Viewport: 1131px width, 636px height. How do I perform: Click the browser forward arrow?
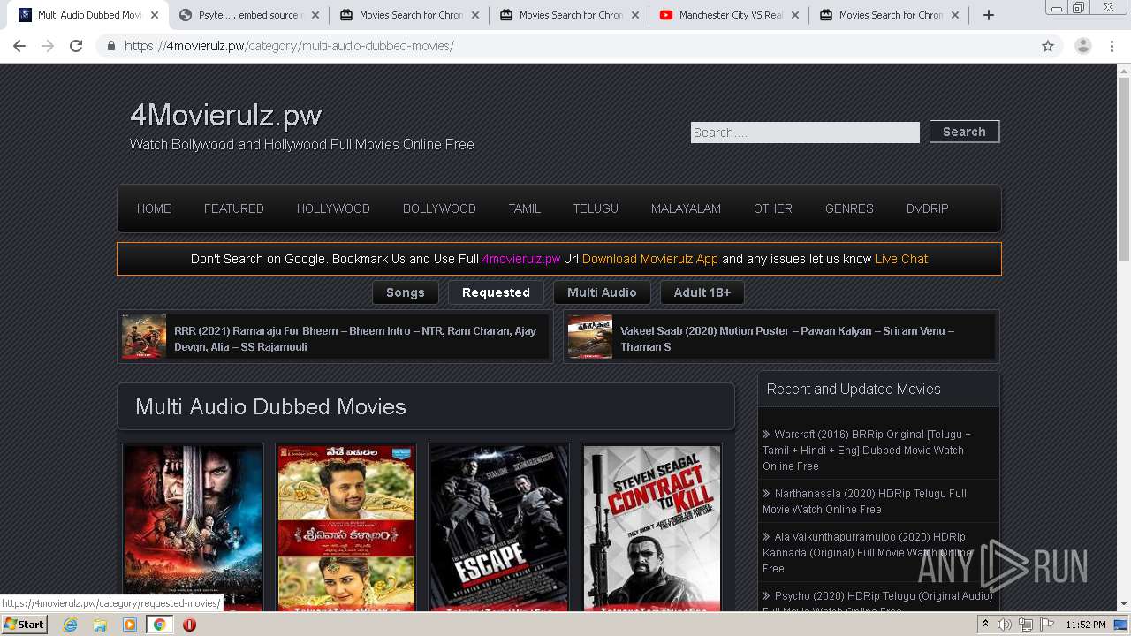pos(48,46)
